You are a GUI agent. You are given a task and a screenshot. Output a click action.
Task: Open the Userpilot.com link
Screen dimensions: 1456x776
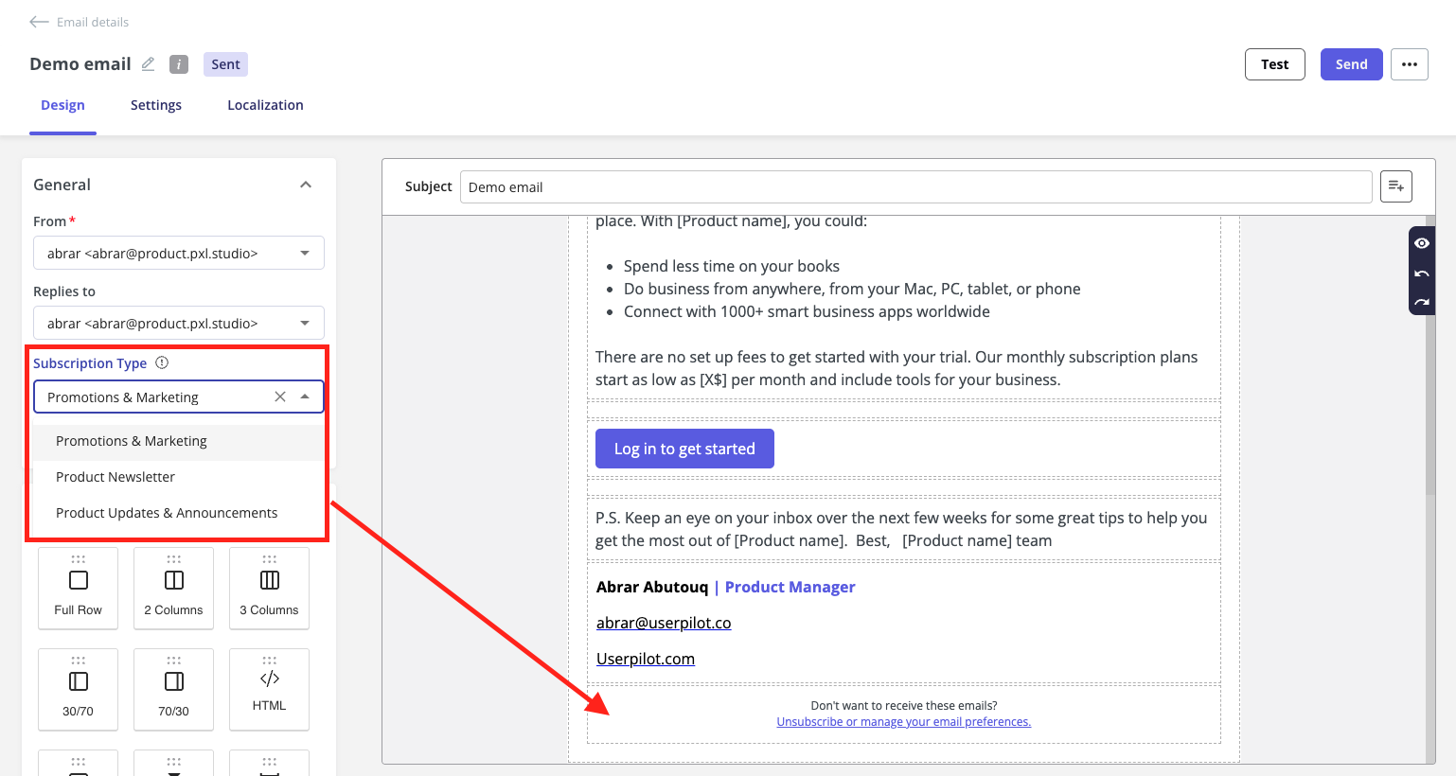646,659
